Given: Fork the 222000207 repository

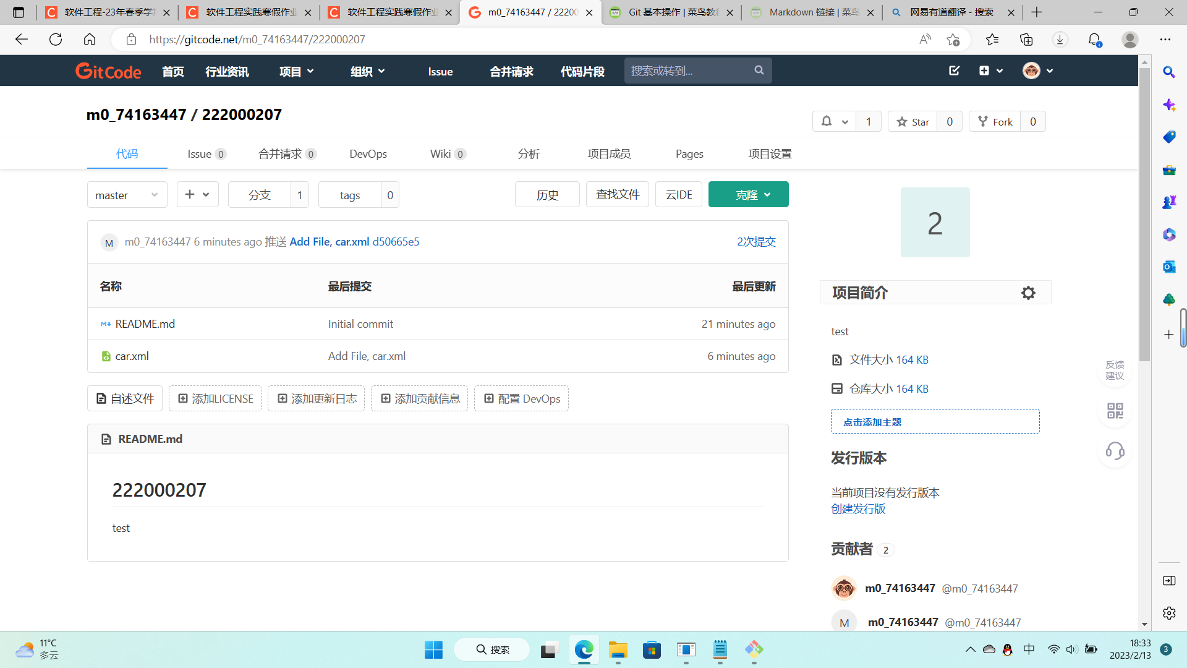Looking at the screenshot, I should (x=995, y=121).
